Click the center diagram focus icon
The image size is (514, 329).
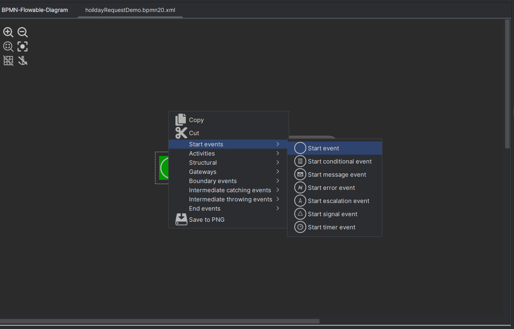click(x=23, y=47)
